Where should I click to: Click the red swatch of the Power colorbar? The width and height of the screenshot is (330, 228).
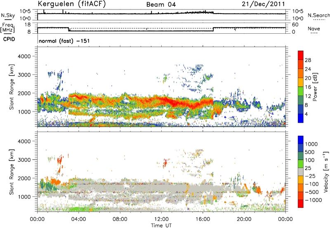pos(301,56)
